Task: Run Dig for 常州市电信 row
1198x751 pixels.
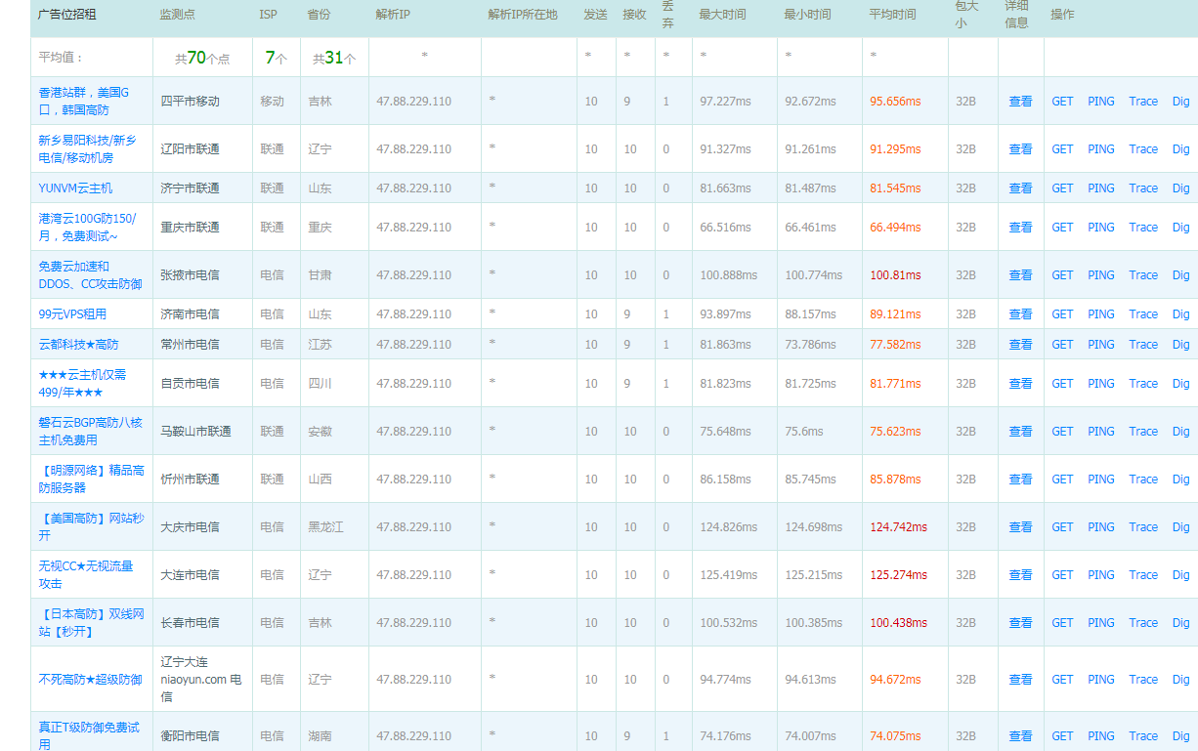Action: [x=1181, y=345]
